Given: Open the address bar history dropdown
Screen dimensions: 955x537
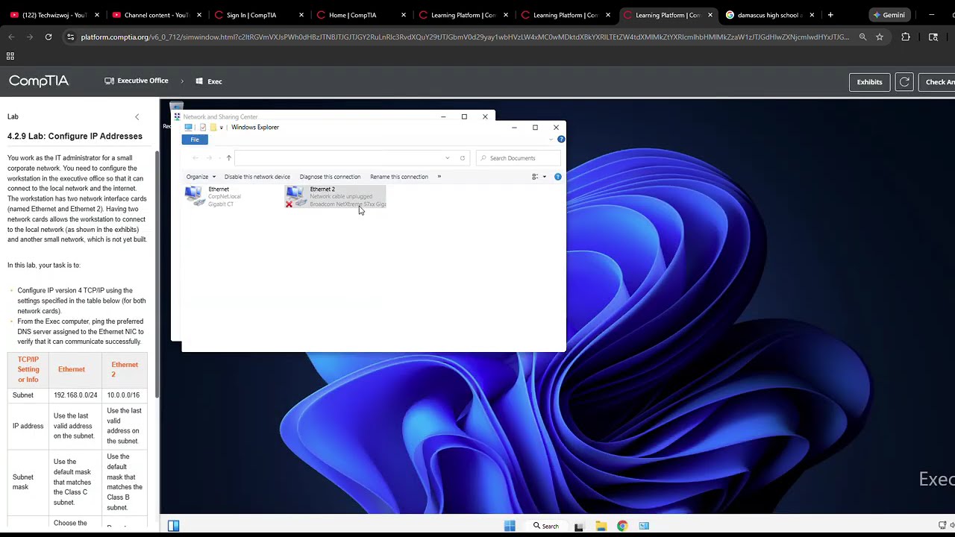Looking at the screenshot, I should coord(448,158).
